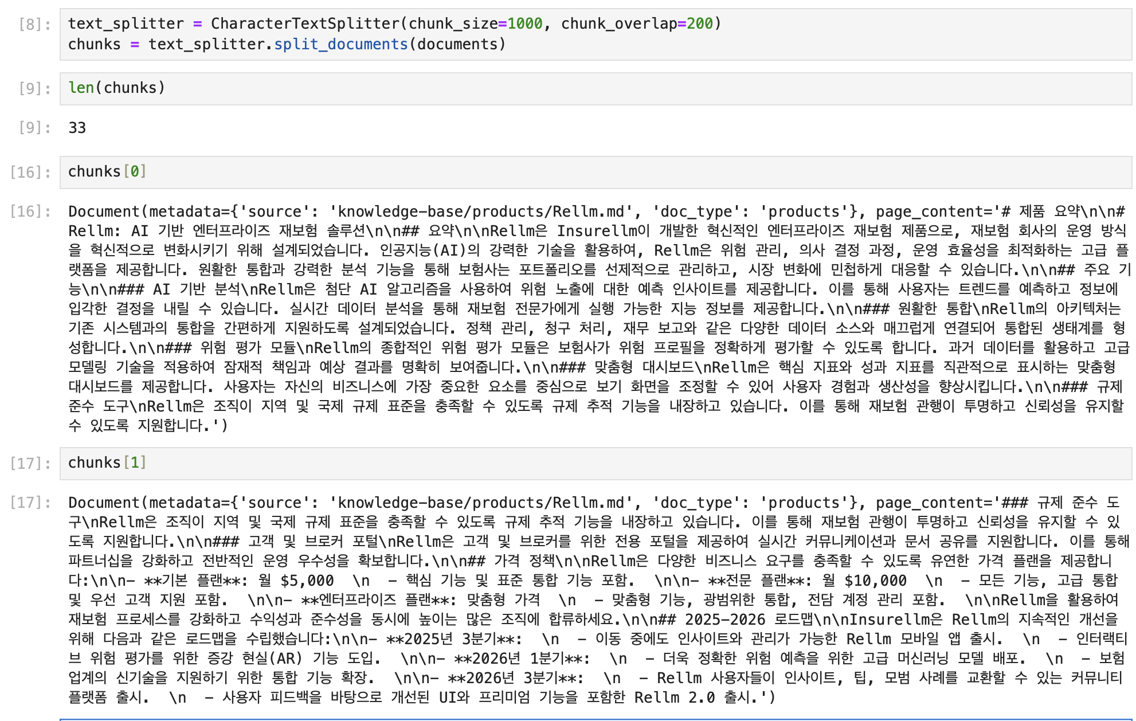Click the $5,000 price in chunks[1] output
This screenshot has width=1136, height=721.
click(x=307, y=581)
